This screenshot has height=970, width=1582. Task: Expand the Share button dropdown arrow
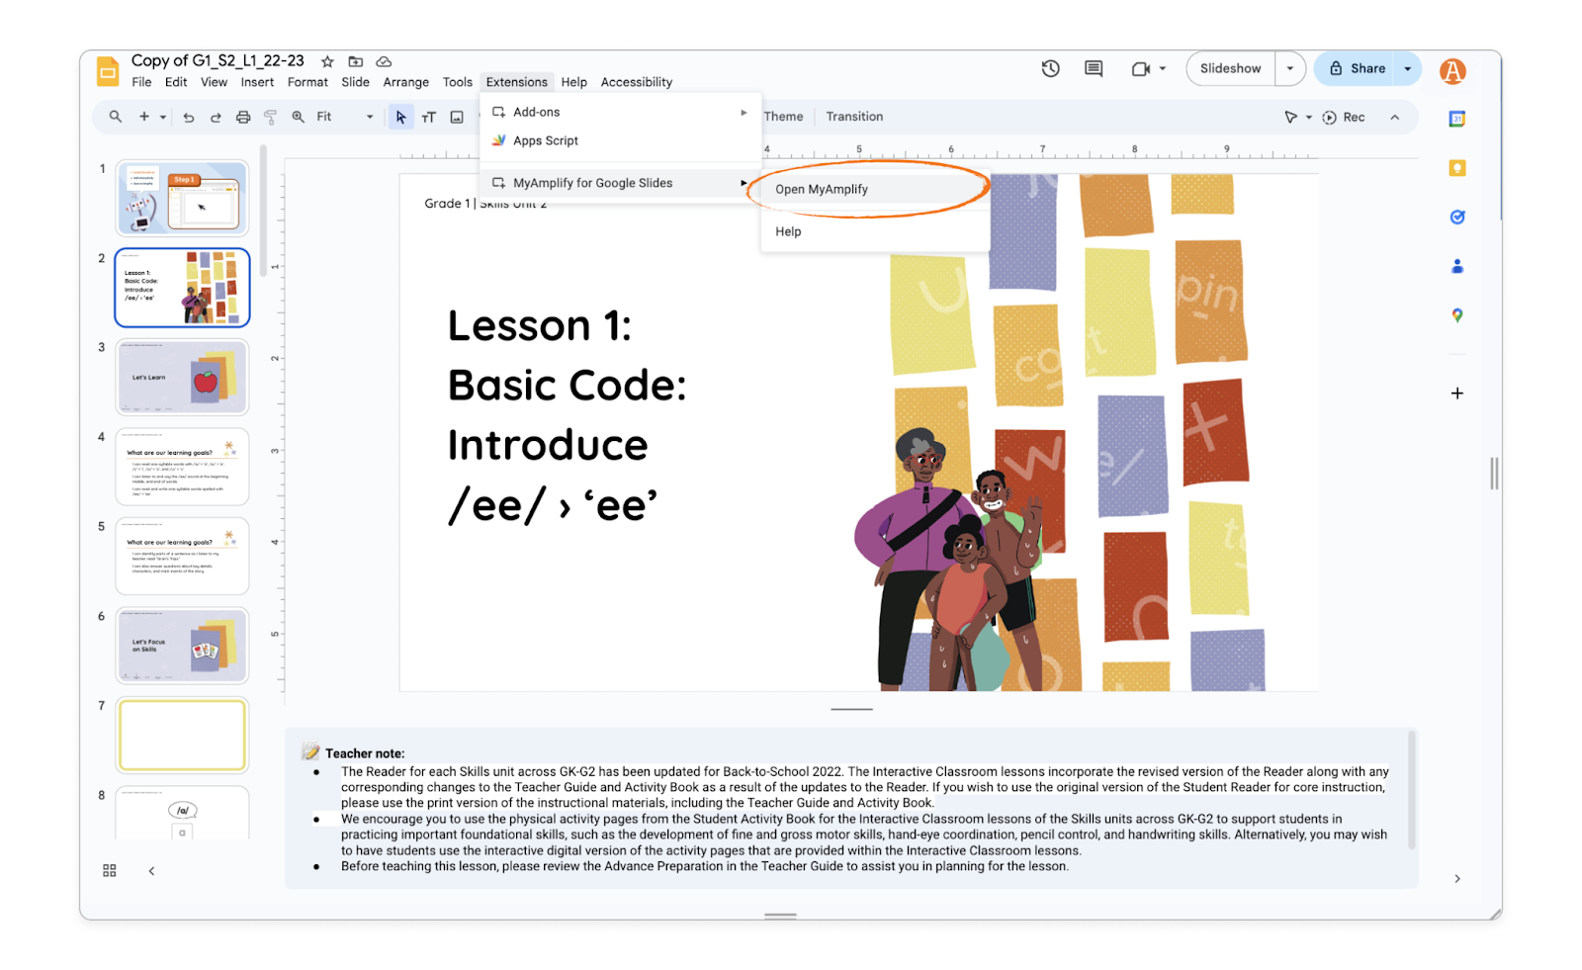(1407, 68)
